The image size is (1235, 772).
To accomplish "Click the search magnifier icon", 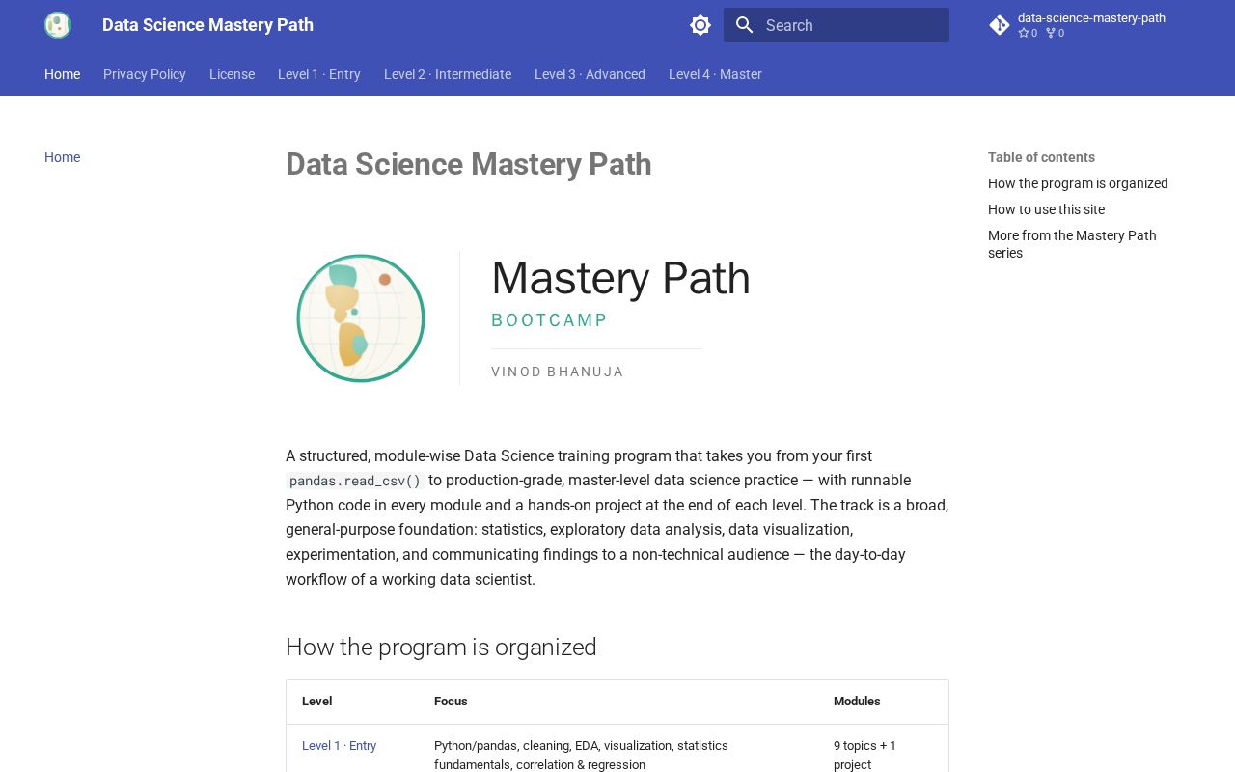I will click(744, 25).
